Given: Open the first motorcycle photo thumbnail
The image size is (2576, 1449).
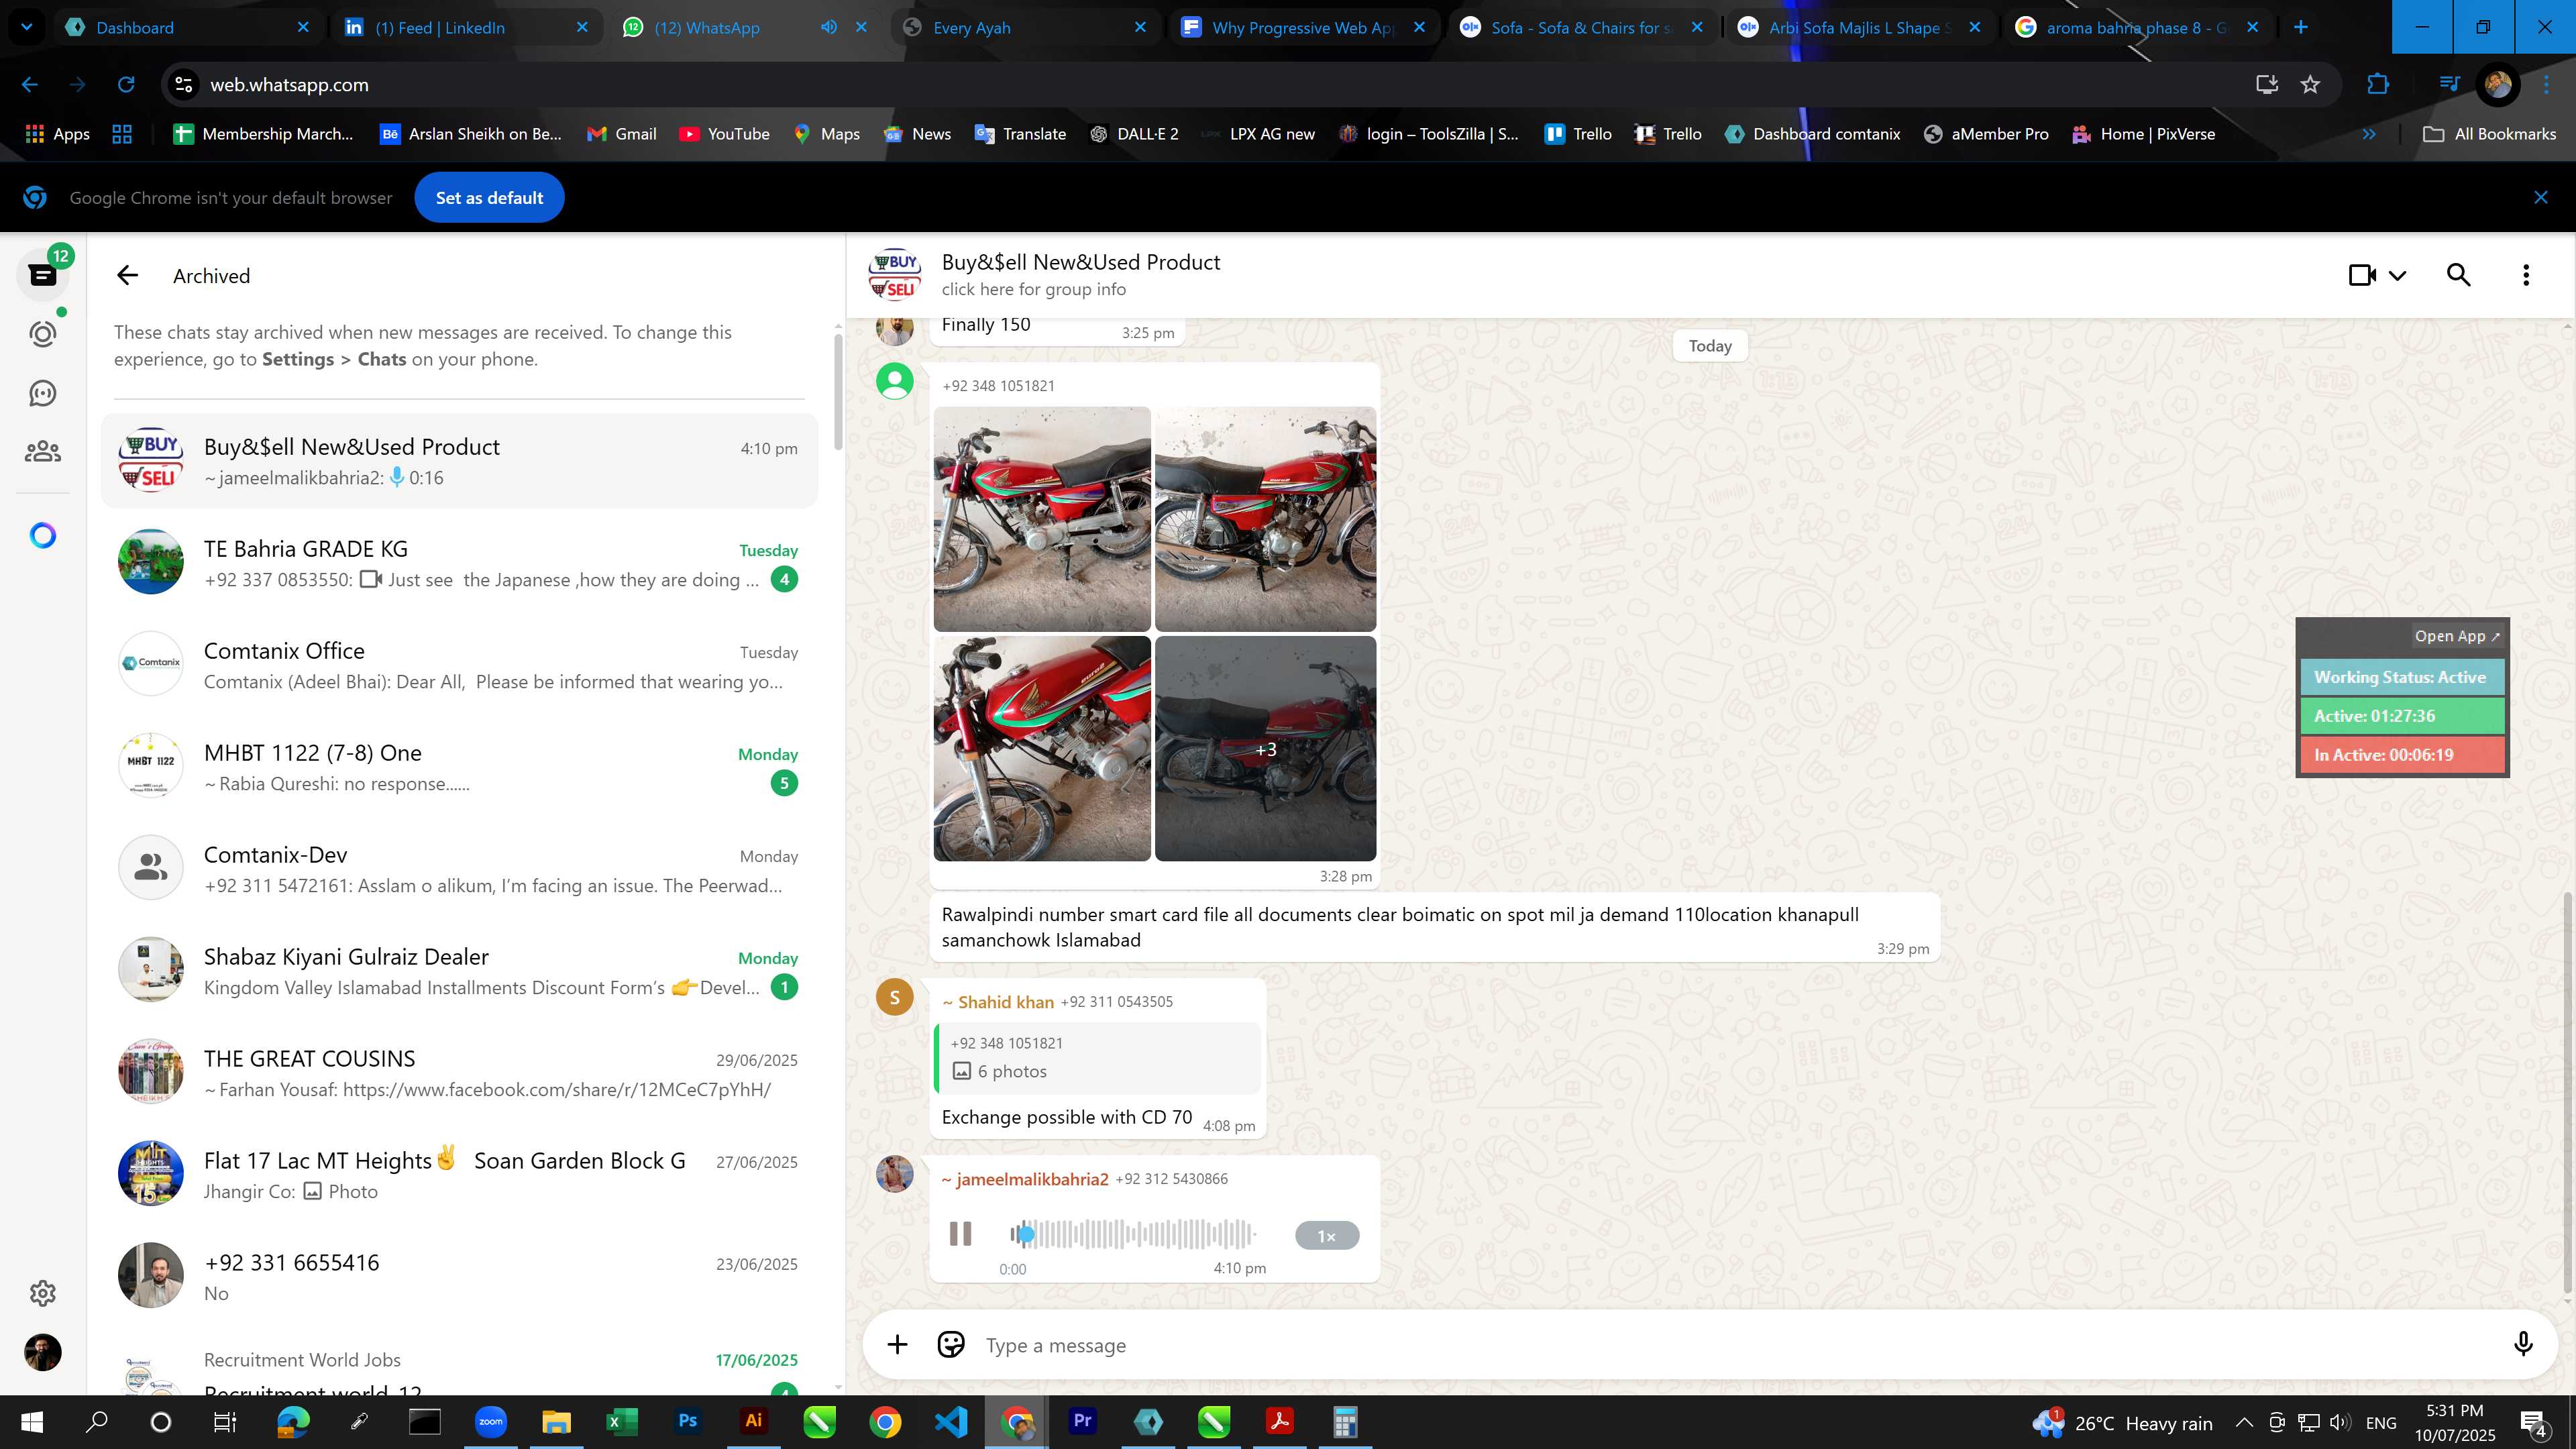Looking at the screenshot, I should click(1042, 519).
